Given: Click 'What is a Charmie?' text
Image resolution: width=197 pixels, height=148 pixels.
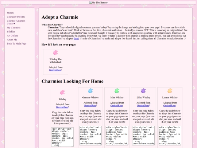Looking at the screenshot, I should click(52, 24).
